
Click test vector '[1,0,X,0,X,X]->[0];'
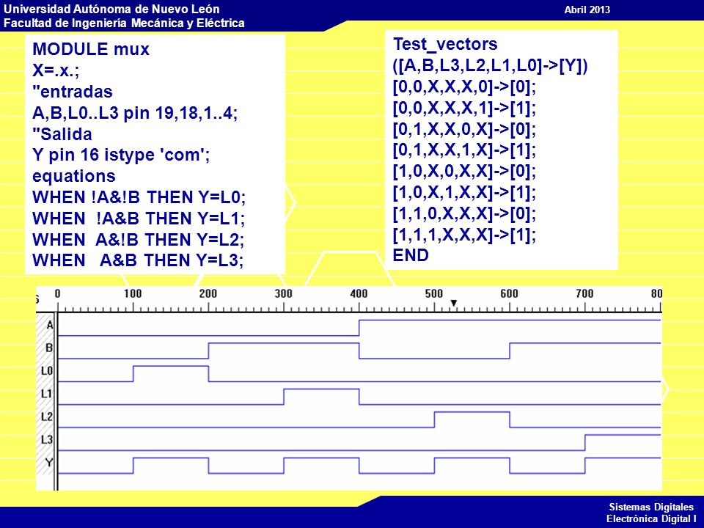[464, 171]
